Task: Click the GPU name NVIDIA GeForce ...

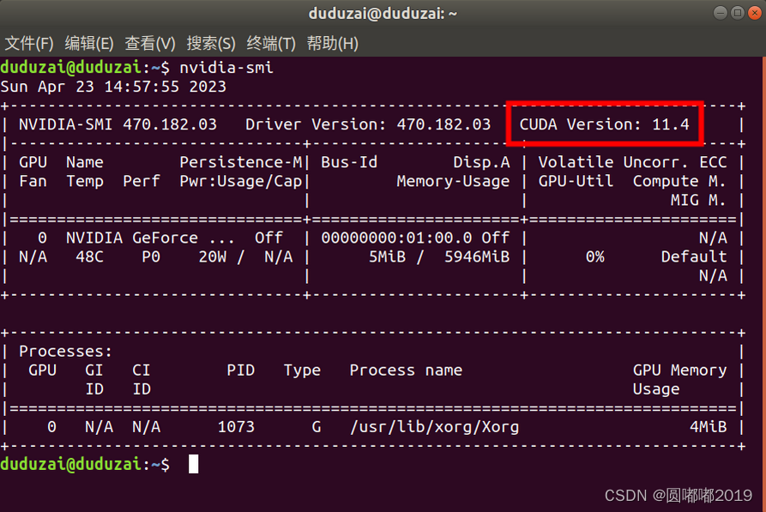Action: click(x=132, y=238)
